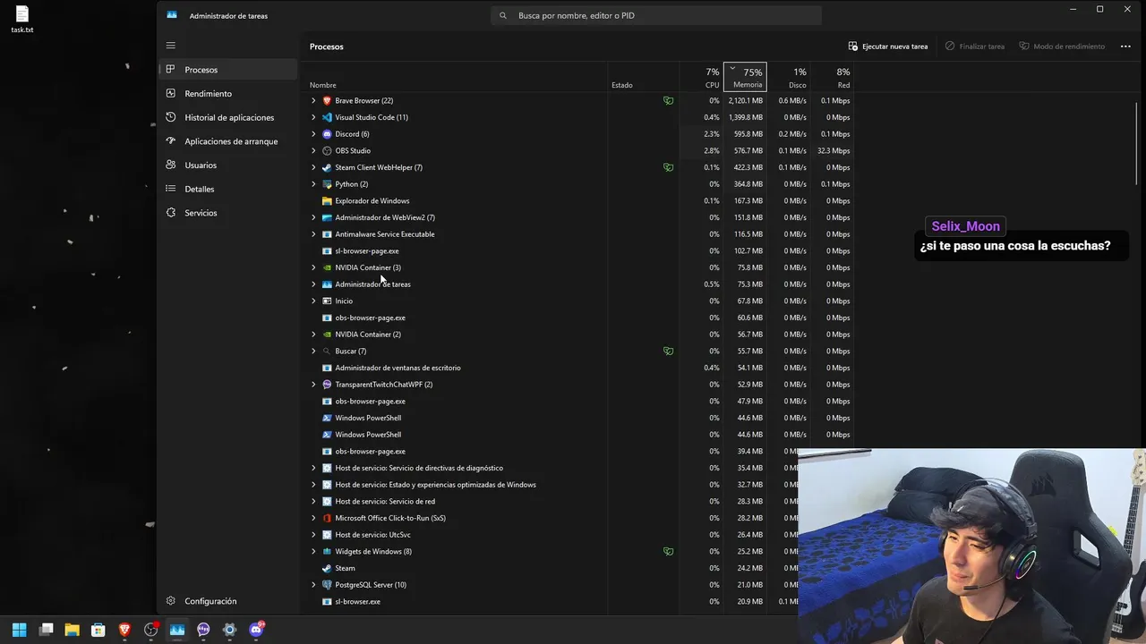
Task: Sort processes by CPU column
Action: coord(701,77)
